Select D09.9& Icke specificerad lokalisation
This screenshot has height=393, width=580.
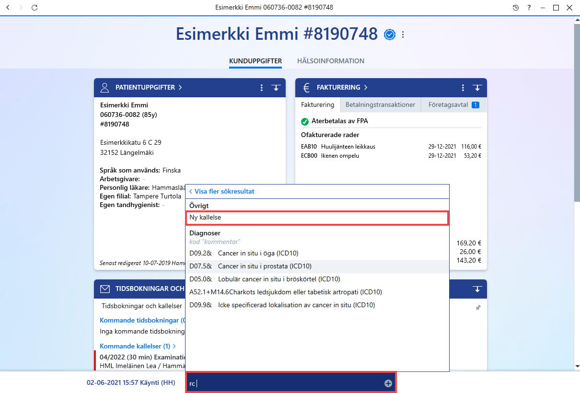click(x=317, y=305)
